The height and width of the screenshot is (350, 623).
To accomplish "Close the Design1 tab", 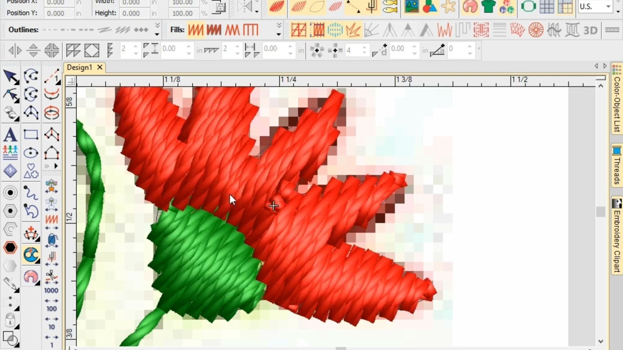I will click(x=100, y=67).
